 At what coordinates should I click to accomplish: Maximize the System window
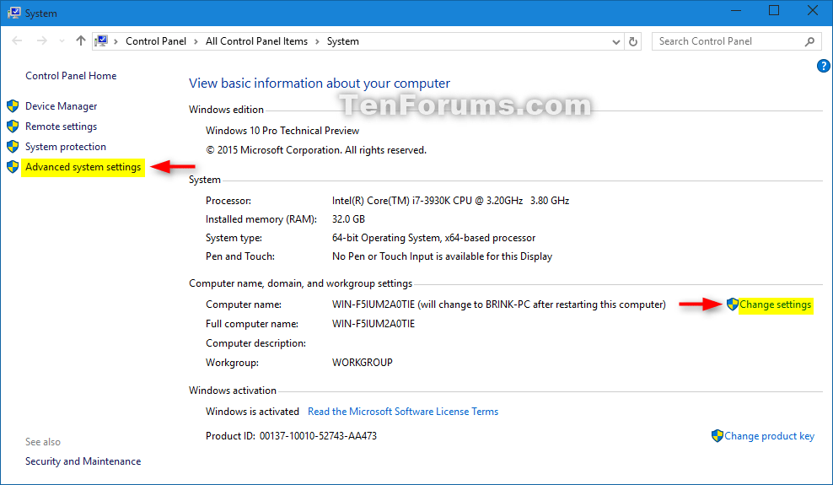pyautogui.click(x=774, y=11)
